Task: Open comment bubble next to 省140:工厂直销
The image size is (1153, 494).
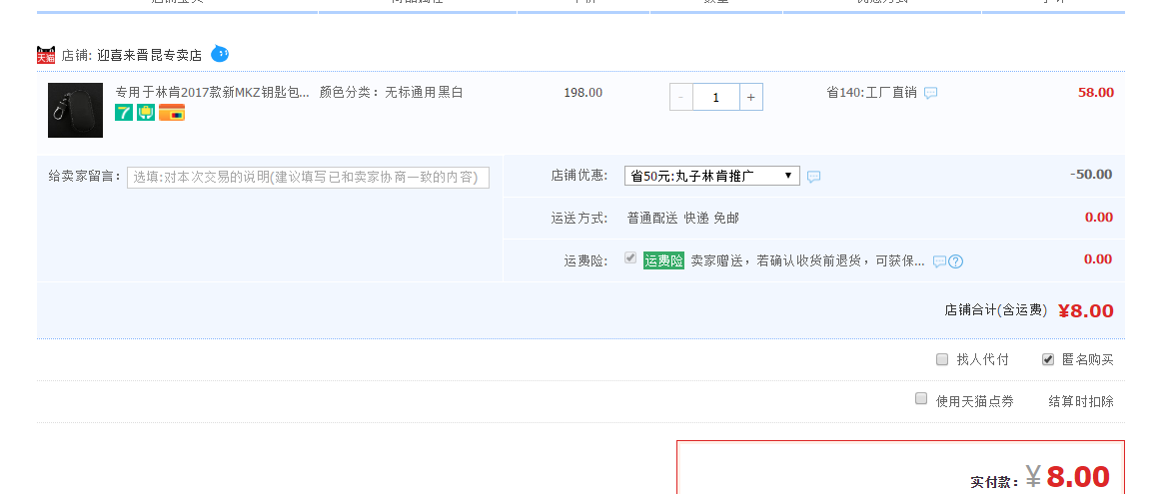Action: pos(930,93)
